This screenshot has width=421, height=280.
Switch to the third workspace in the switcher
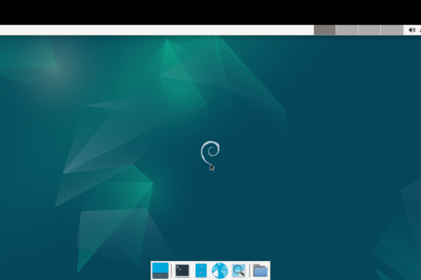point(369,30)
